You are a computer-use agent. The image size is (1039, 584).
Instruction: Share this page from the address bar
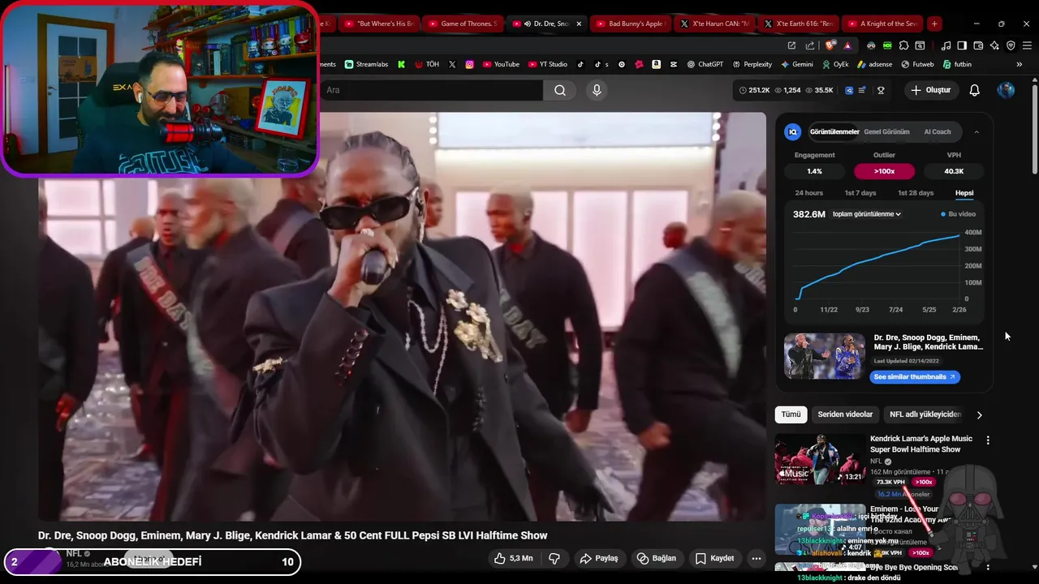[810, 46]
